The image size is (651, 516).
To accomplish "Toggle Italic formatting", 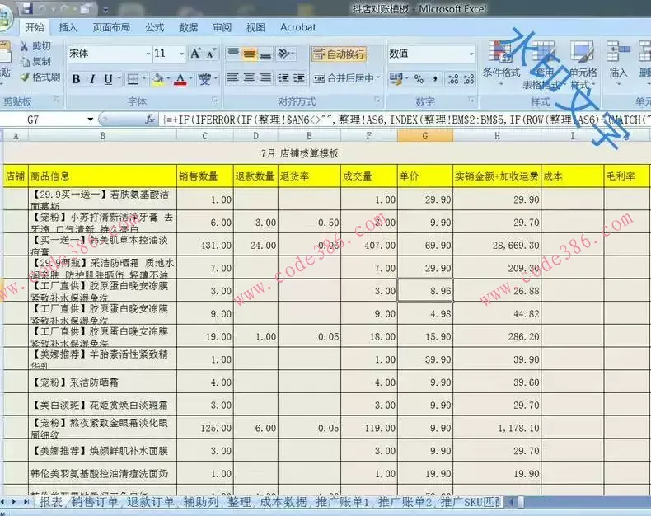I will point(92,79).
